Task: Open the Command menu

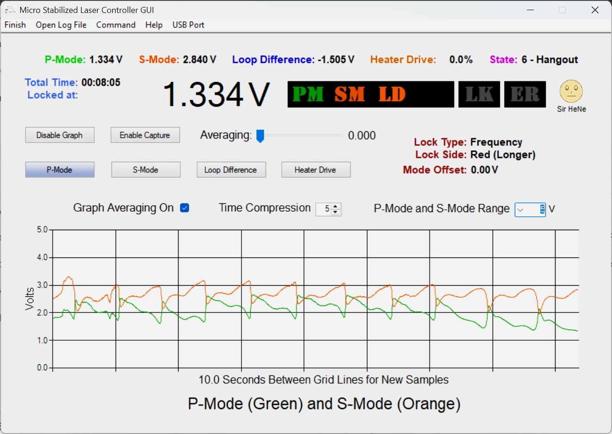Action: [x=116, y=25]
